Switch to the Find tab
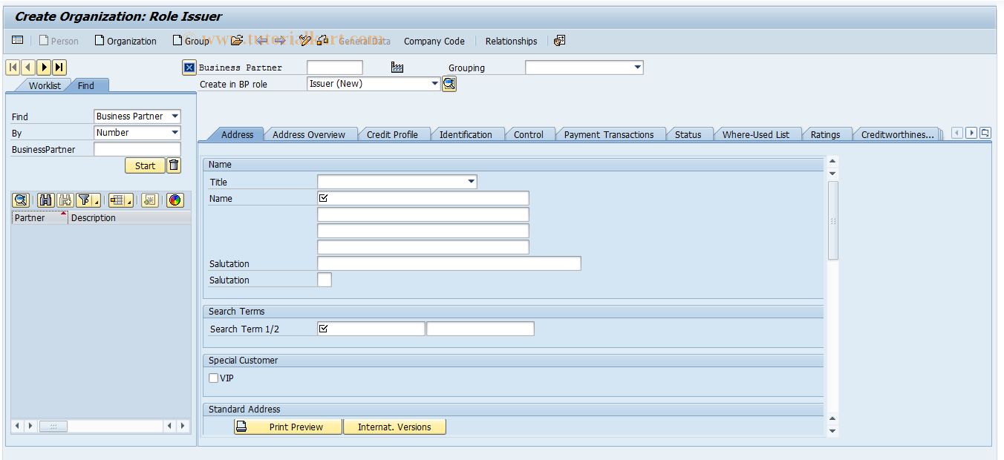 tap(86, 85)
